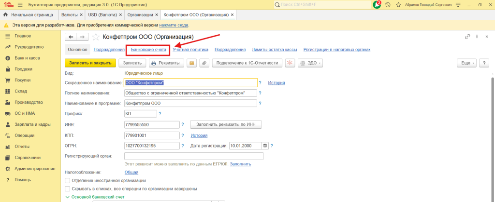Click help mark next to Префикс field
The height and width of the screenshot is (202, 495).
point(160,114)
